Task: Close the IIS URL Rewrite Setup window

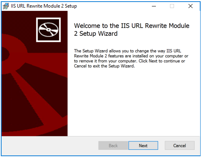Action: (191, 6)
